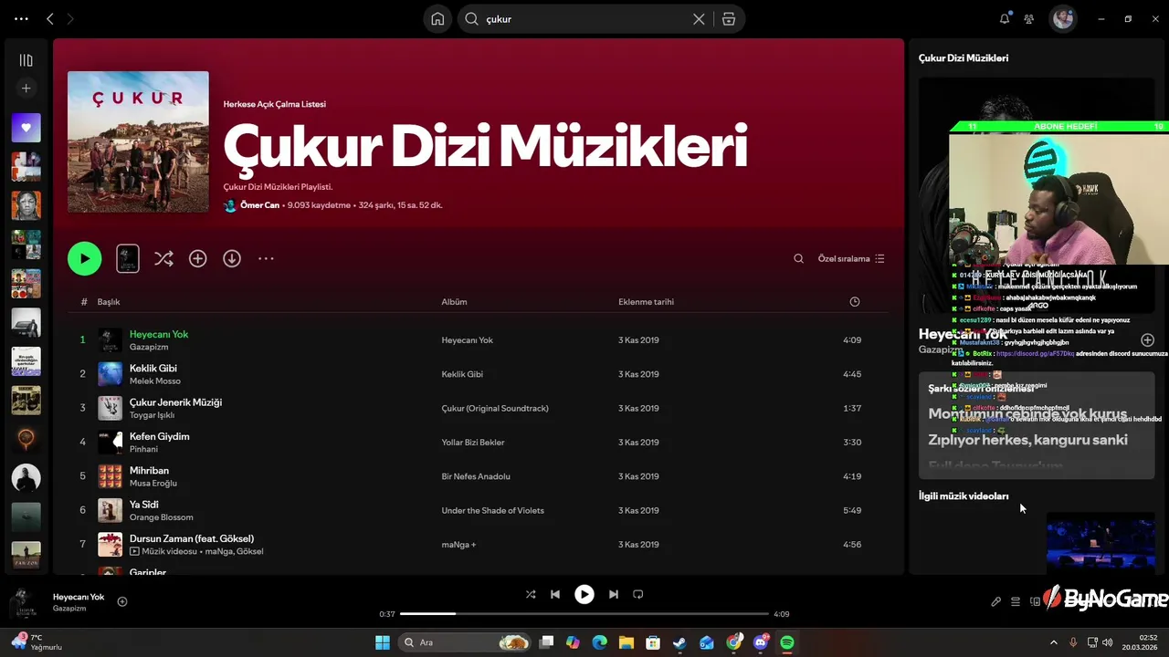Image resolution: width=1169 pixels, height=657 pixels.
Task: Go to Spotify Home via the house icon
Action: coord(437,18)
